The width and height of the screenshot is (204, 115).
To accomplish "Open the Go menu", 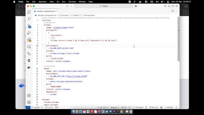I will click(58, 2).
